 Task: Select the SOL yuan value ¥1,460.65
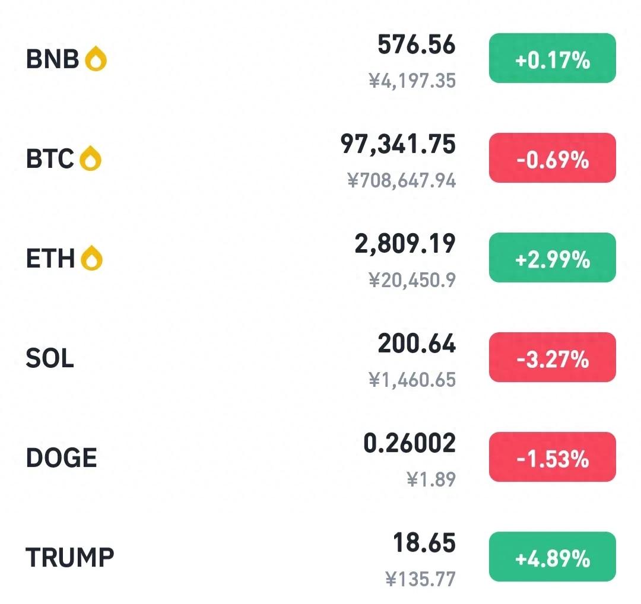(x=412, y=380)
